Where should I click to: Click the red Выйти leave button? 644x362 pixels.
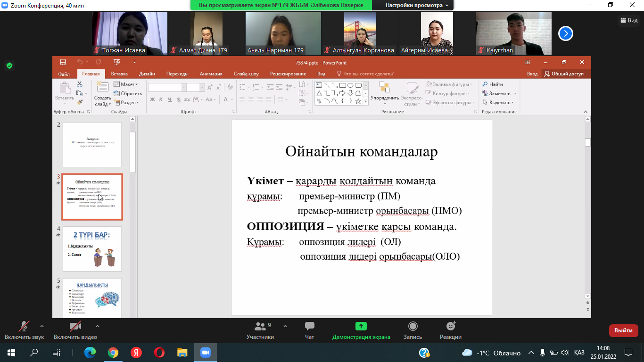623,330
